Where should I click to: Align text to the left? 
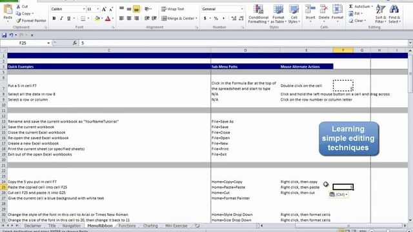[121, 19]
